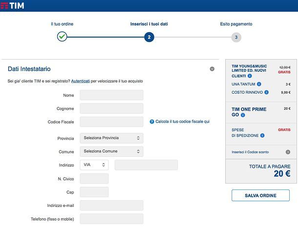Click info icon next to TIM ONE PRIME GO

point(243,115)
